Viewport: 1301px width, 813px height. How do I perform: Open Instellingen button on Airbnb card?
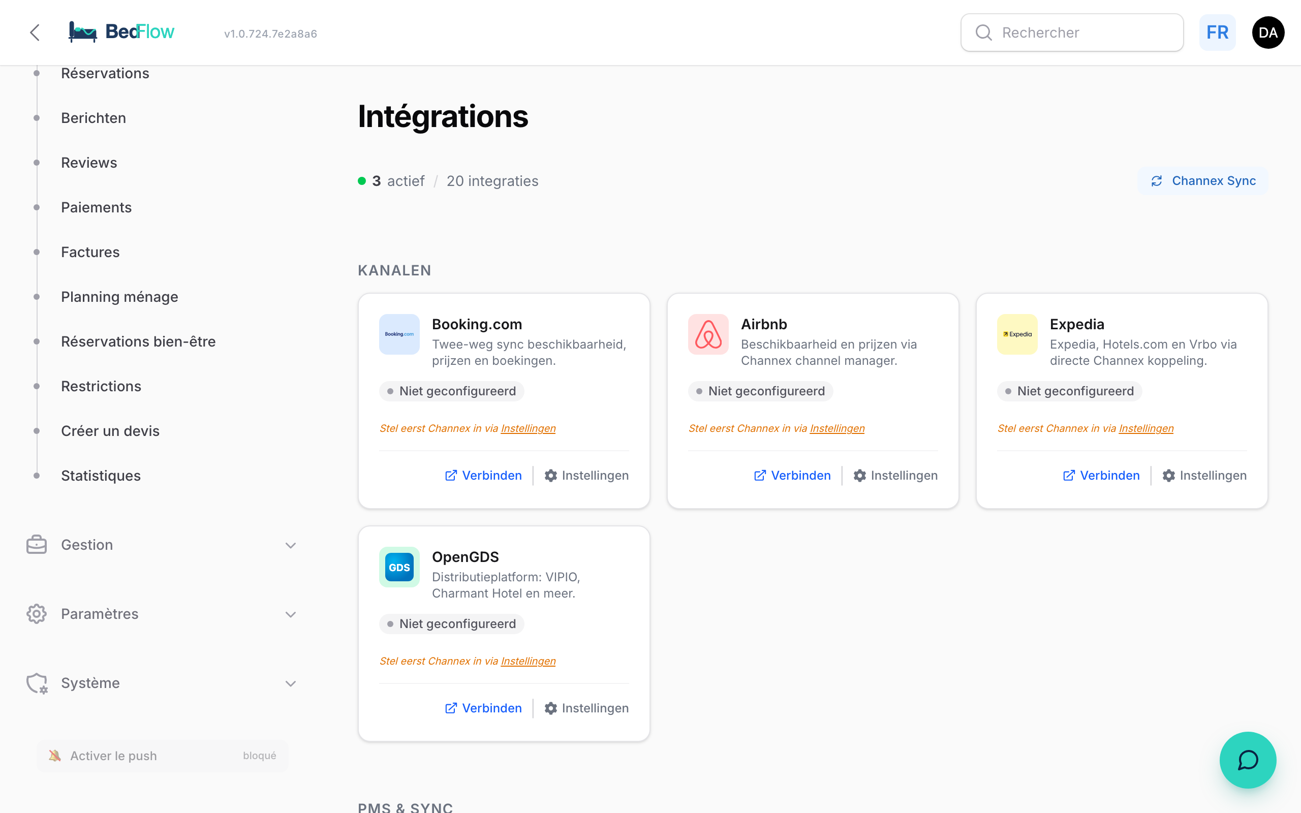(895, 475)
